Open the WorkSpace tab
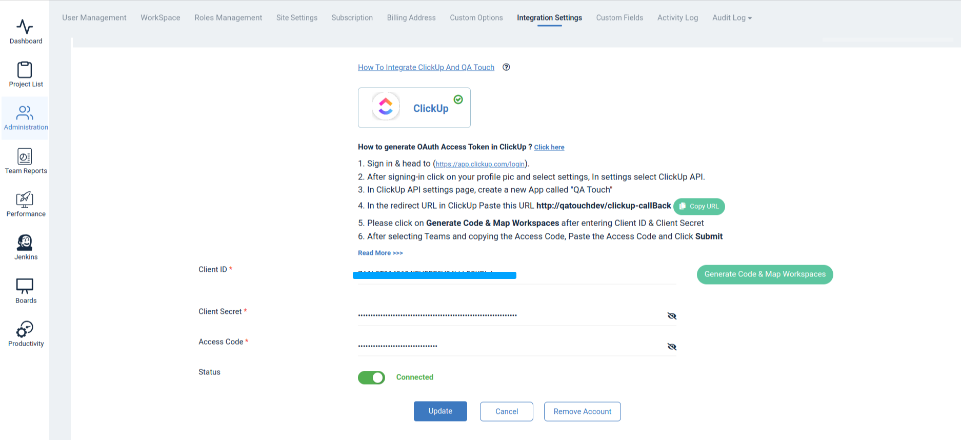Image resolution: width=961 pixels, height=440 pixels. click(161, 17)
